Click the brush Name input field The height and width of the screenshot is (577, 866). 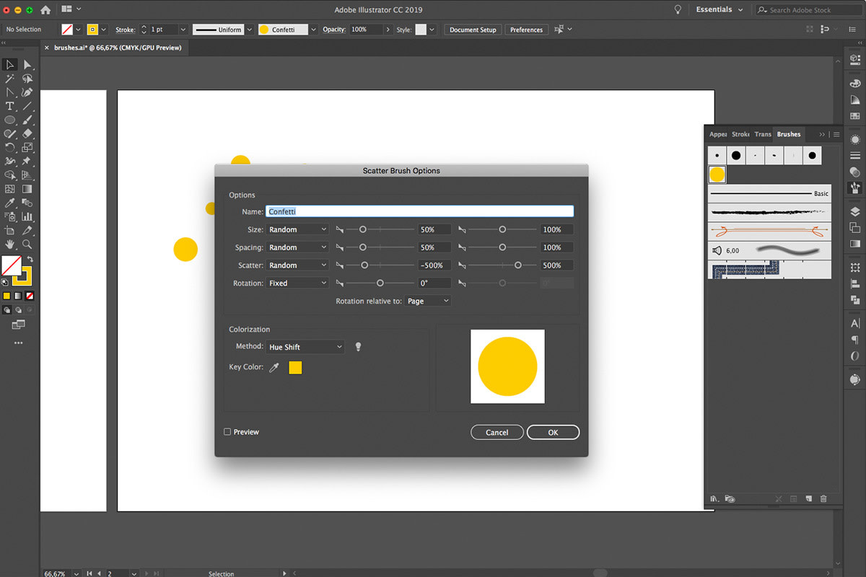click(x=420, y=211)
